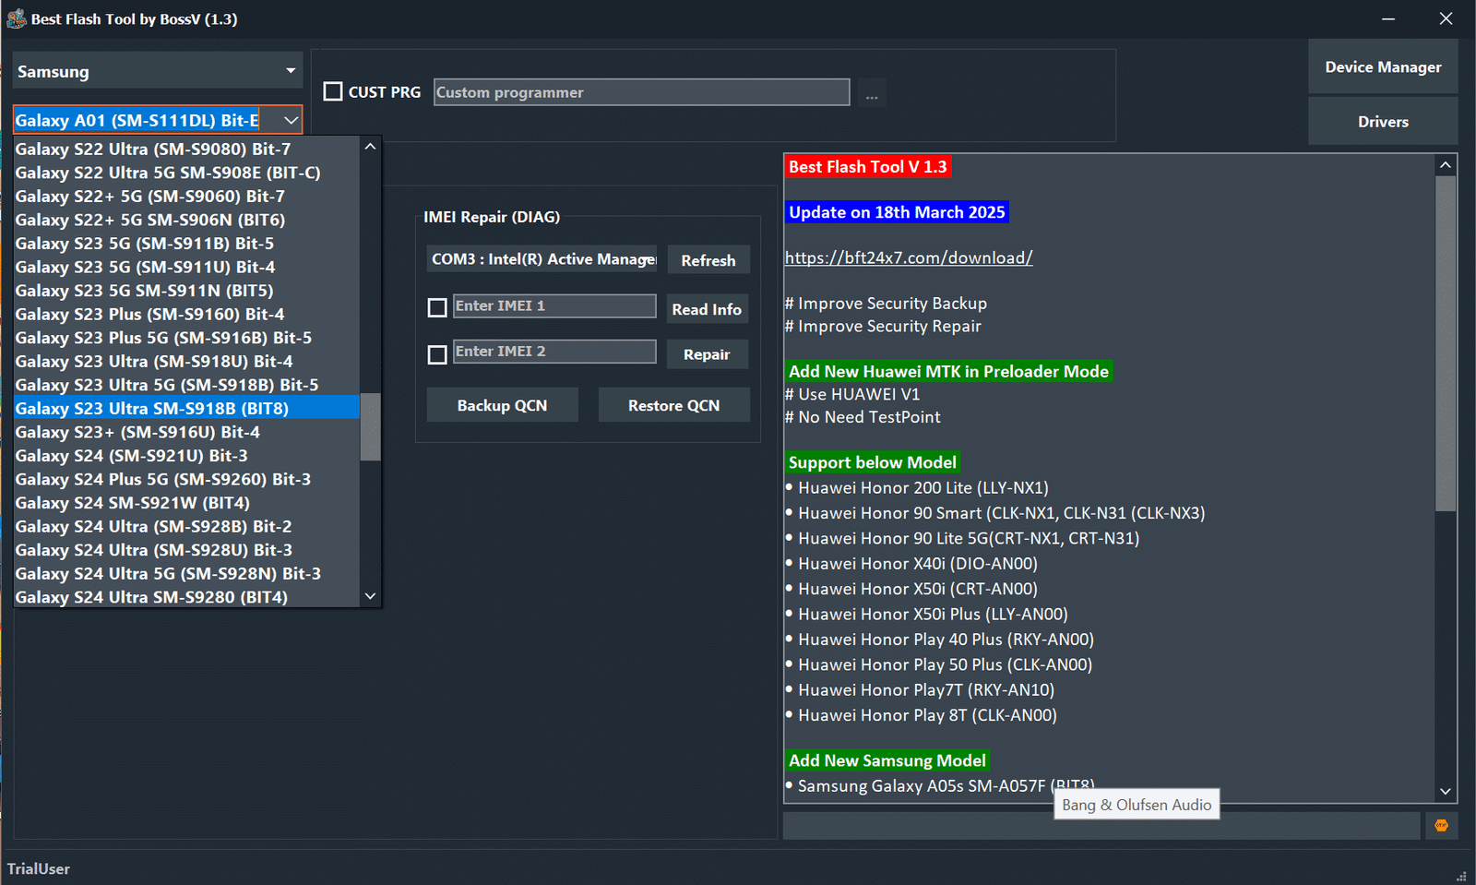Image resolution: width=1476 pixels, height=885 pixels.
Task: Click 'Huawei Honor X40i (DIO-AN00)' line
Action: tap(911, 564)
